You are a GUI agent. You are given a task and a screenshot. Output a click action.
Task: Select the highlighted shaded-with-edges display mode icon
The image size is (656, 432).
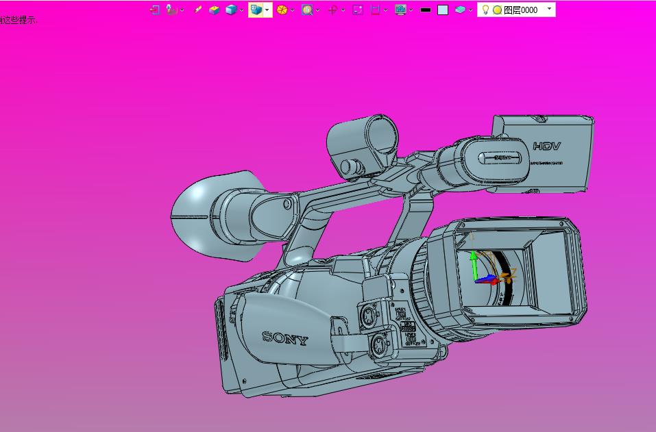[256, 10]
